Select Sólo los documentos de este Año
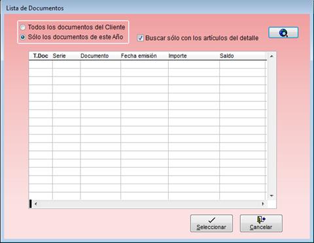This screenshot has width=314, height=243. [23, 37]
